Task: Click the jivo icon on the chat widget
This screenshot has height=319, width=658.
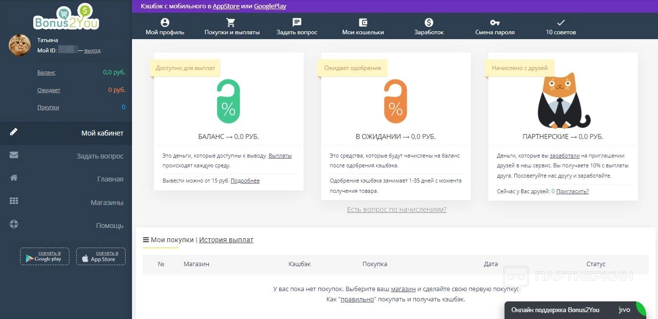Action: tap(624, 310)
